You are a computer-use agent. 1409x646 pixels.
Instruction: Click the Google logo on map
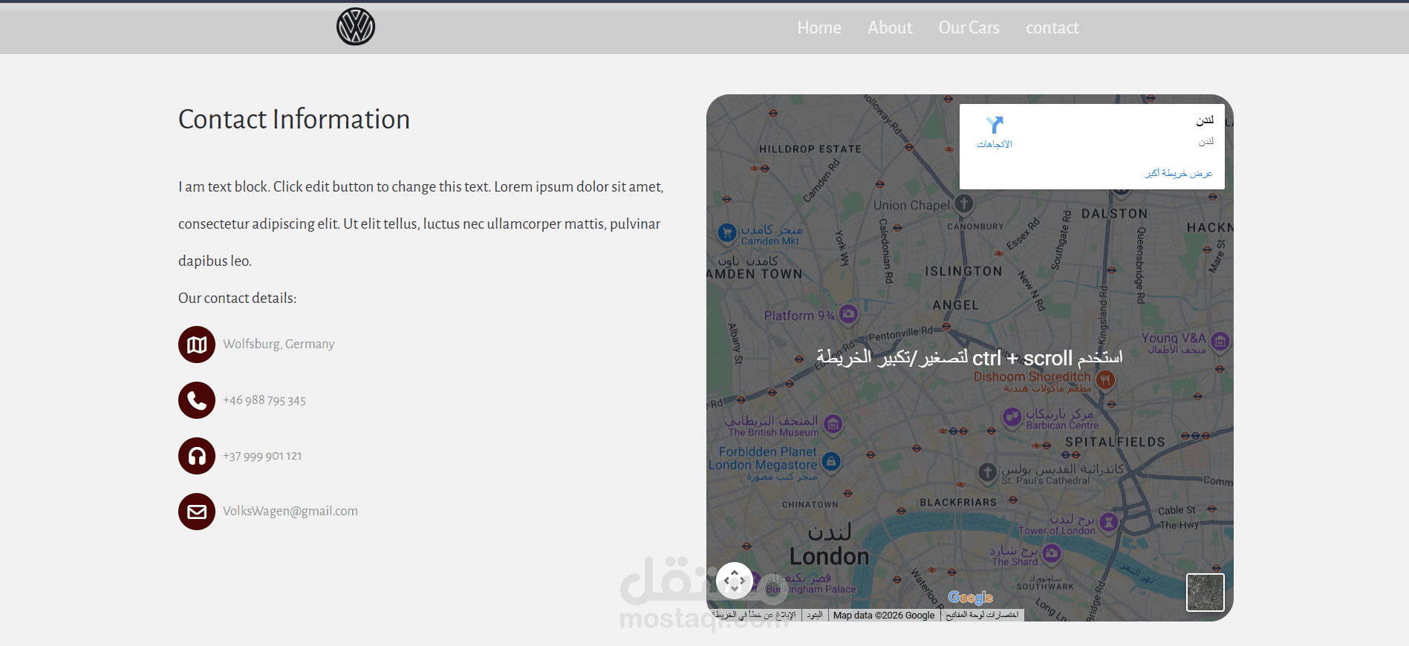pyautogui.click(x=970, y=598)
